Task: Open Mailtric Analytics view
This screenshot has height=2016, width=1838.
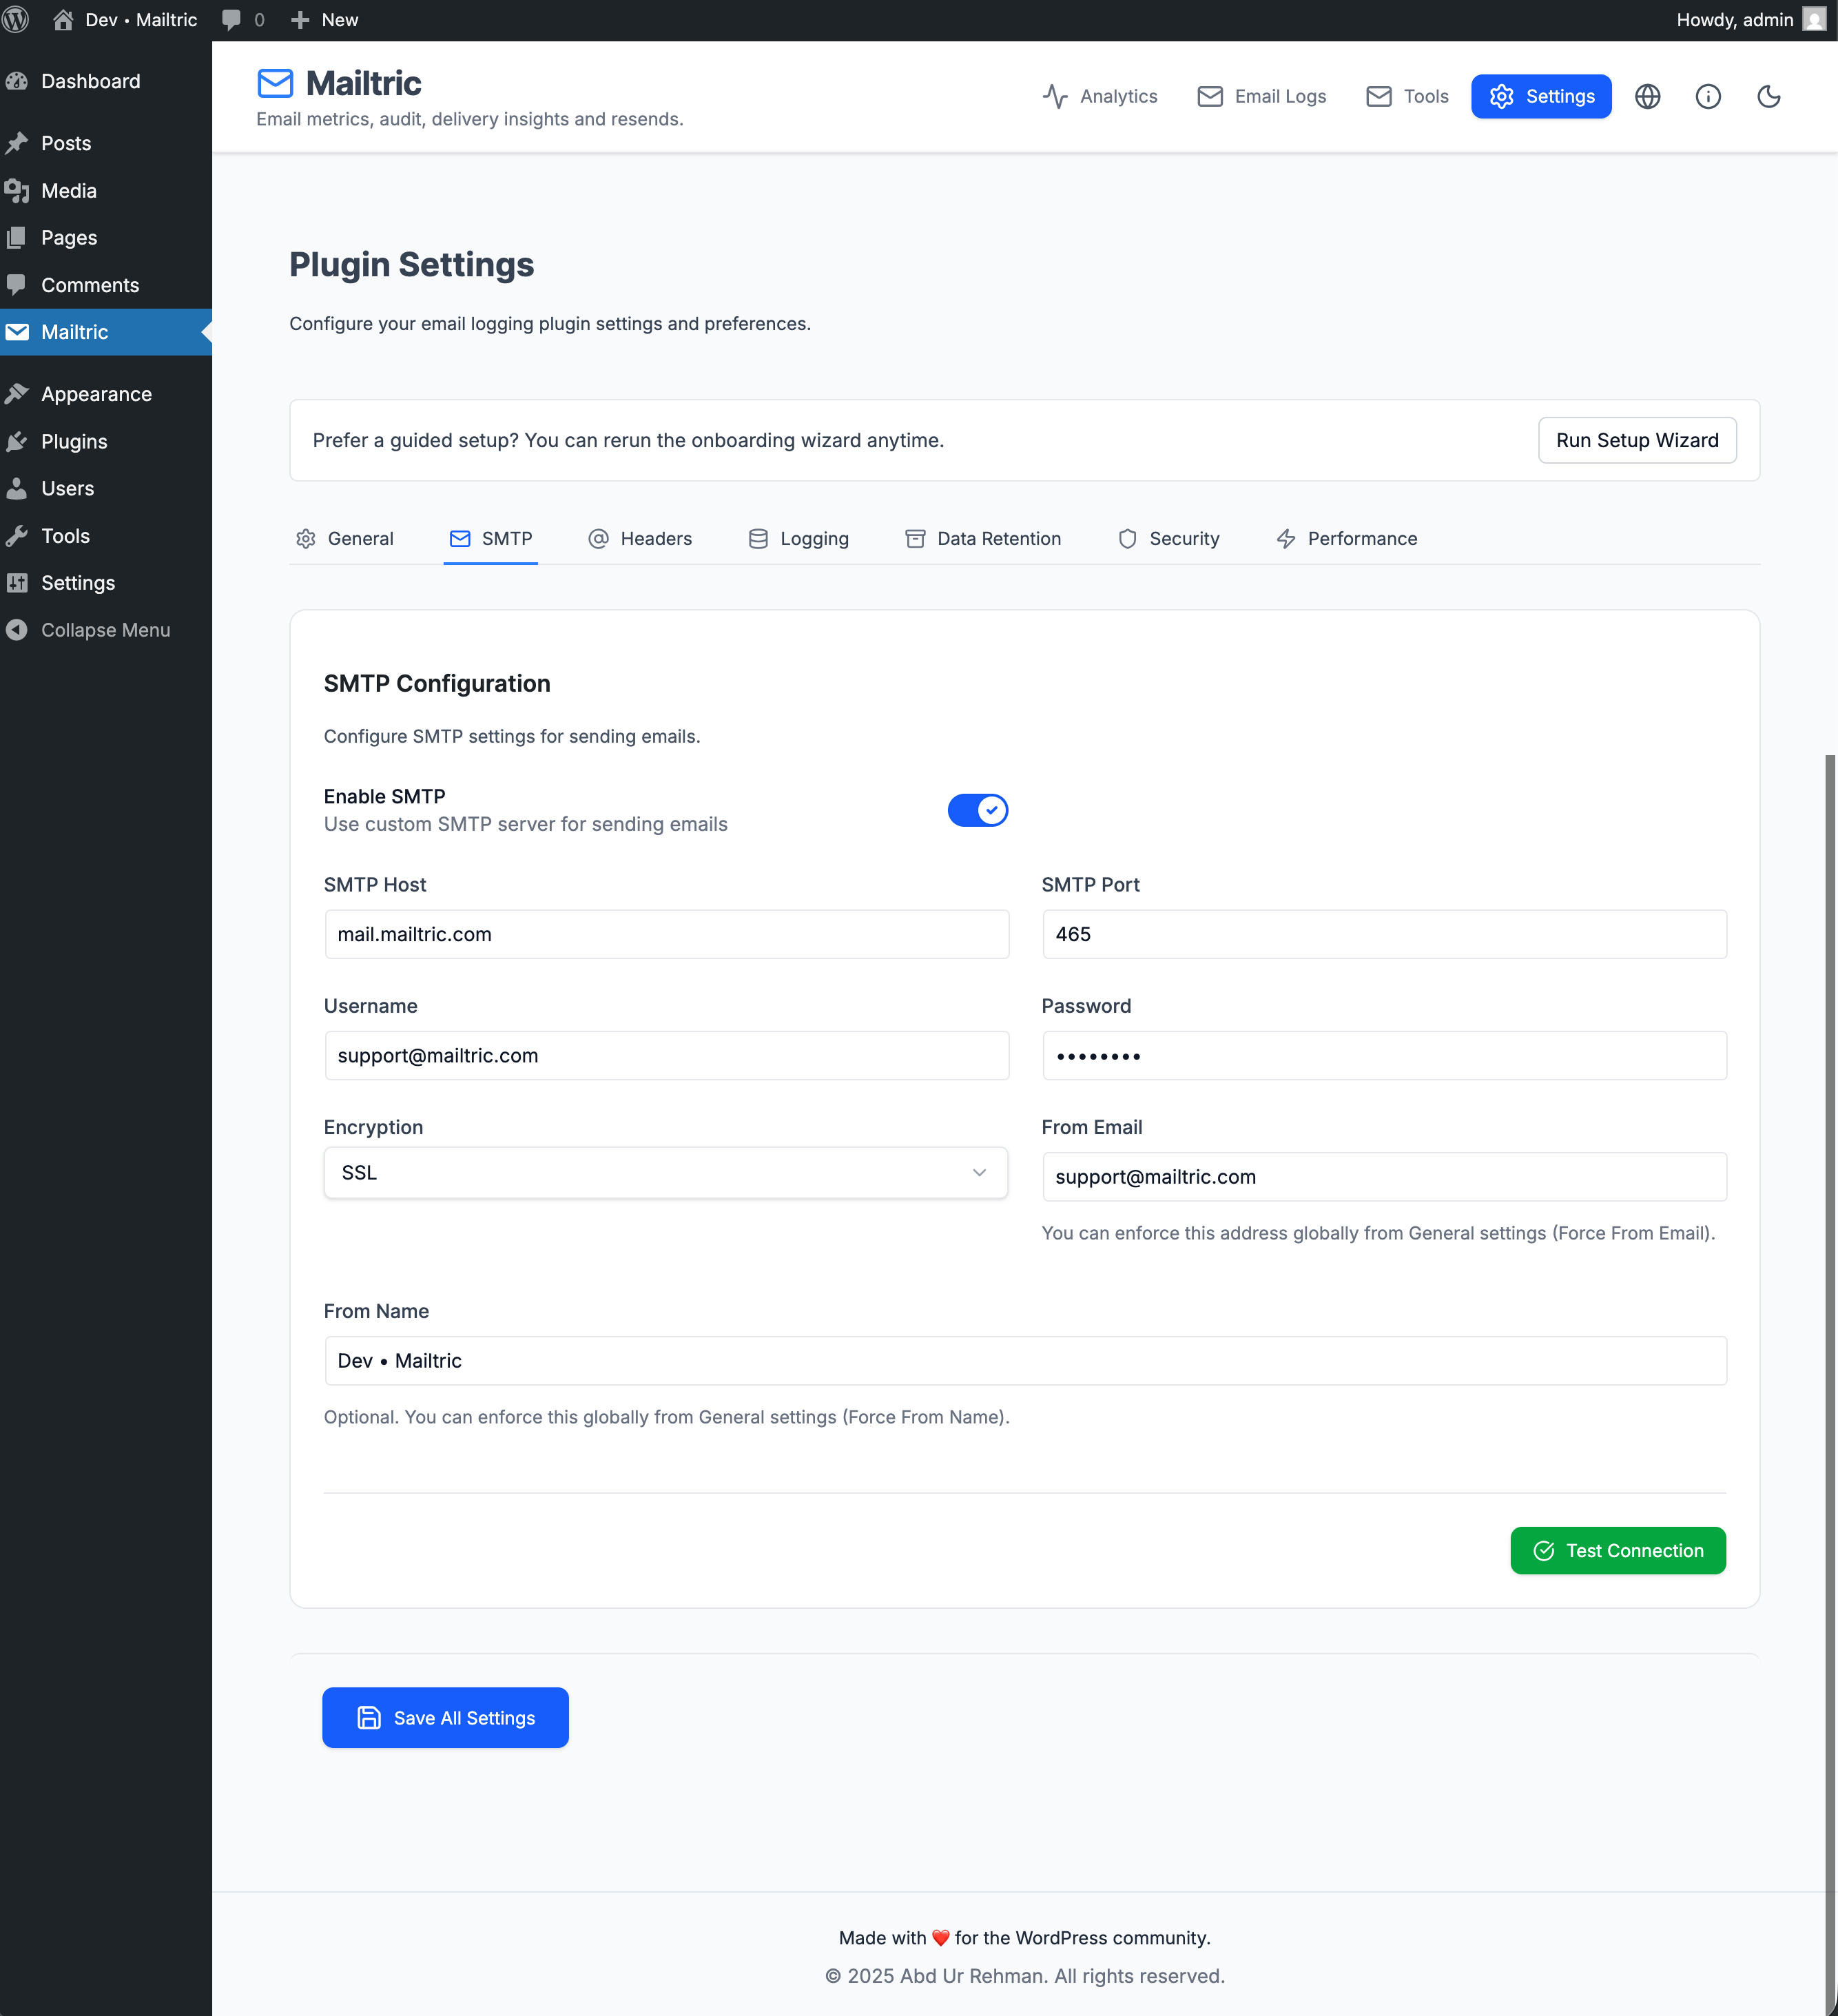Action: tap(1100, 96)
